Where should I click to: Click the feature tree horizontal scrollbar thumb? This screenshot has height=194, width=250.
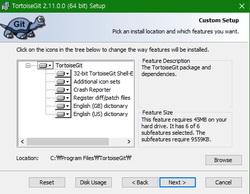pyautogui.click(x=68, y=141)
